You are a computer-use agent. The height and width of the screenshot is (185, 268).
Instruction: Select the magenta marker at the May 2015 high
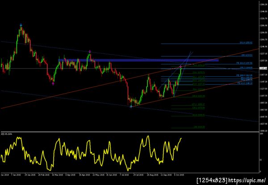[90, 52]
